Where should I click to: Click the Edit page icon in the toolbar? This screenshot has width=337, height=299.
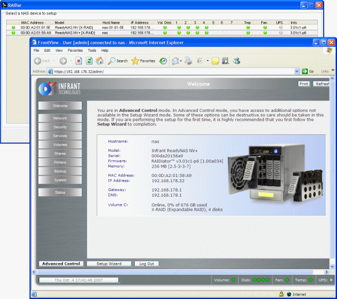pos(200,61)
